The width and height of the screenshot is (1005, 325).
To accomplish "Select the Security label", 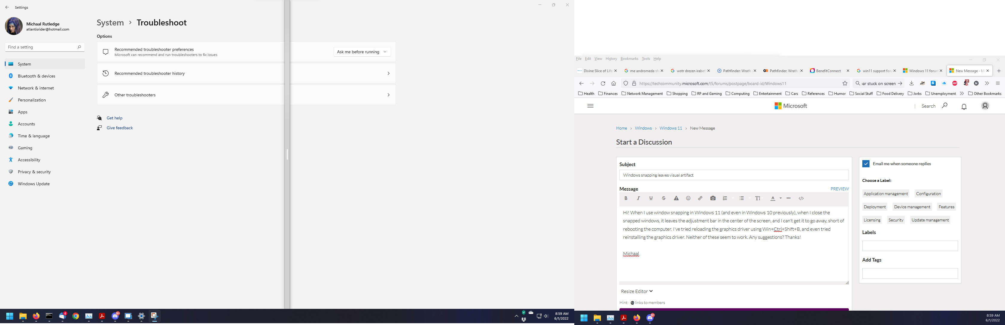I will point(896,220).
